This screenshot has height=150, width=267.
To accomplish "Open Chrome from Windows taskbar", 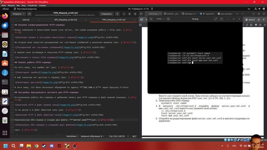I will (36, 146).
